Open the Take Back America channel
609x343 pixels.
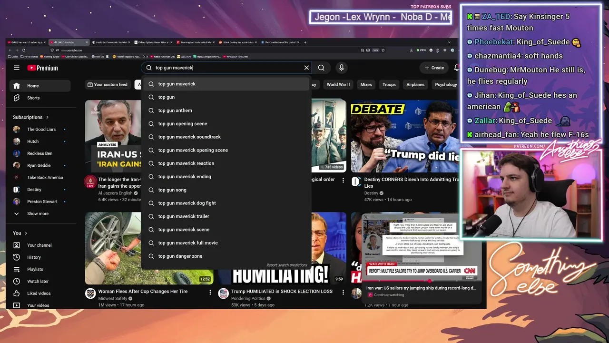click(x=40, y=177)
